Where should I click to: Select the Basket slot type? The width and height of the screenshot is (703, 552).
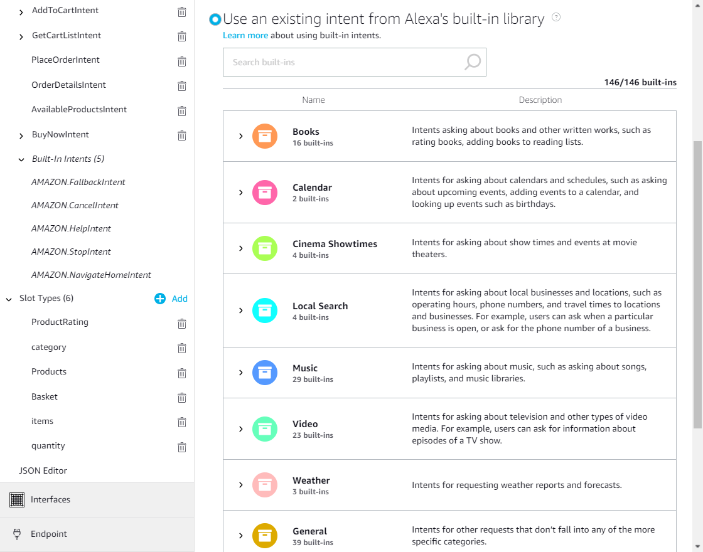click(45, 396)
